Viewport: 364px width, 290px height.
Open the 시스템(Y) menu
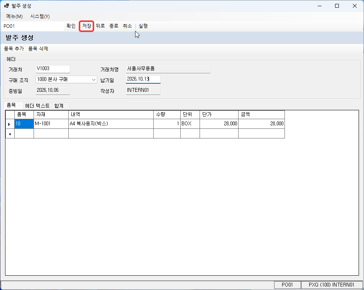pyautogui.click(x=40, y=16)
